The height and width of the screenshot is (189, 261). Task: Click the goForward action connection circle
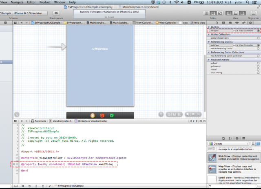tap(258, 66)
